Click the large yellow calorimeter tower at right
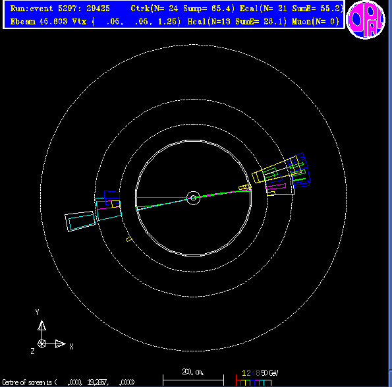The image size is (392, 387). tap(277, 169)
